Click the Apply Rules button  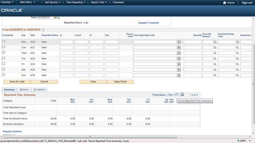pyautogui.click(x=120, y=82)
